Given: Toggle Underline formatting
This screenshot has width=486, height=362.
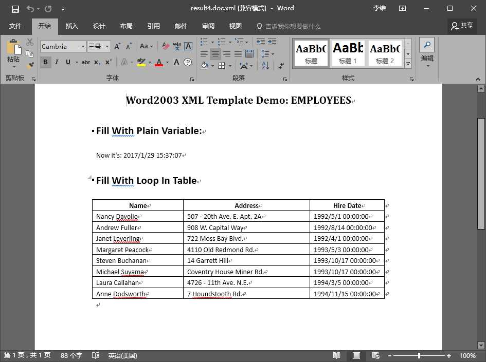Looking at the screenshot, I should [x=68, y=62].
